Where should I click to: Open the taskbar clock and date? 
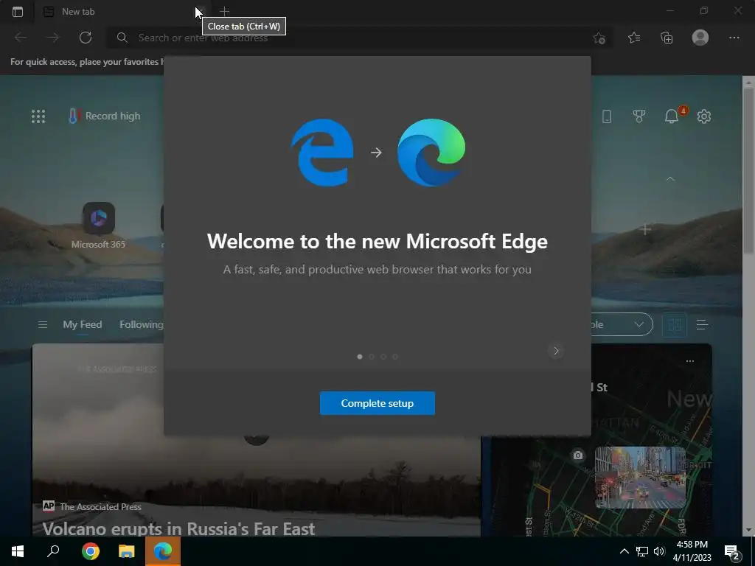pos(692,551)
